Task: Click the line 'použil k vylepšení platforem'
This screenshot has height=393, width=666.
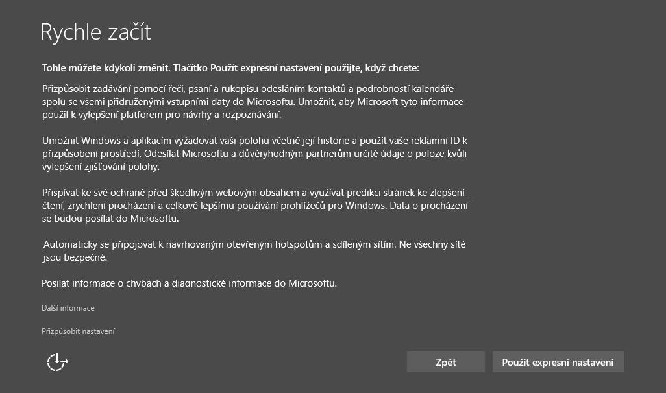Action: coord(162,115)
